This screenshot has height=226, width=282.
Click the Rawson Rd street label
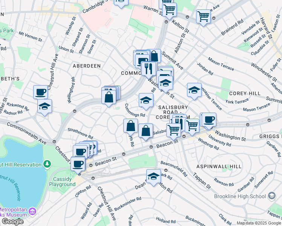pyautogui.click(x=224, y=182)
